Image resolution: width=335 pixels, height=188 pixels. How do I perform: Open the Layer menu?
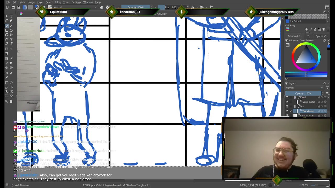(x=40, y=2)
